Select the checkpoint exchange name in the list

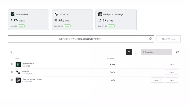coord(32,79)
